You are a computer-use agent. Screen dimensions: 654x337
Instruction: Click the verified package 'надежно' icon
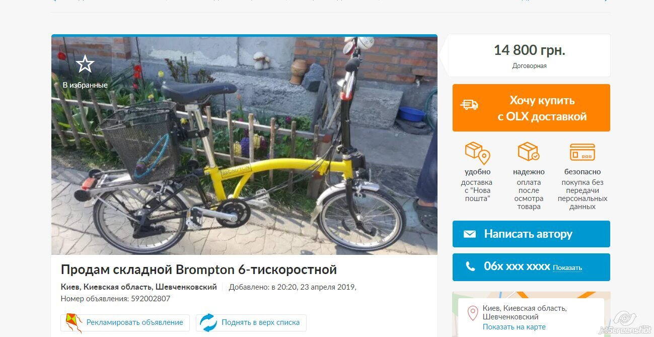click(x=529, y=152)
